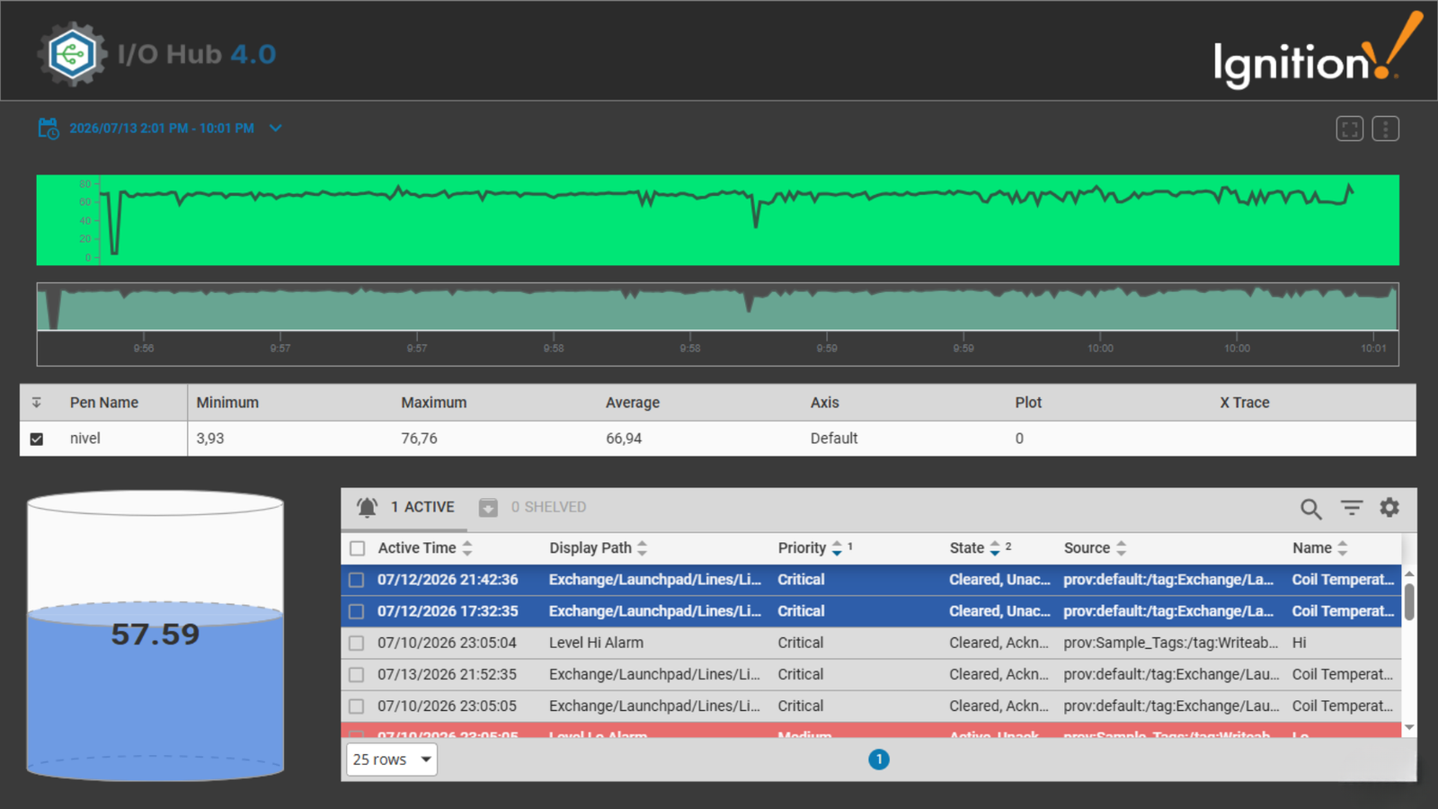Click the Source cell of 07/13/2026 21:52:35 row
1438x809 pixels.
point(1171,674)
